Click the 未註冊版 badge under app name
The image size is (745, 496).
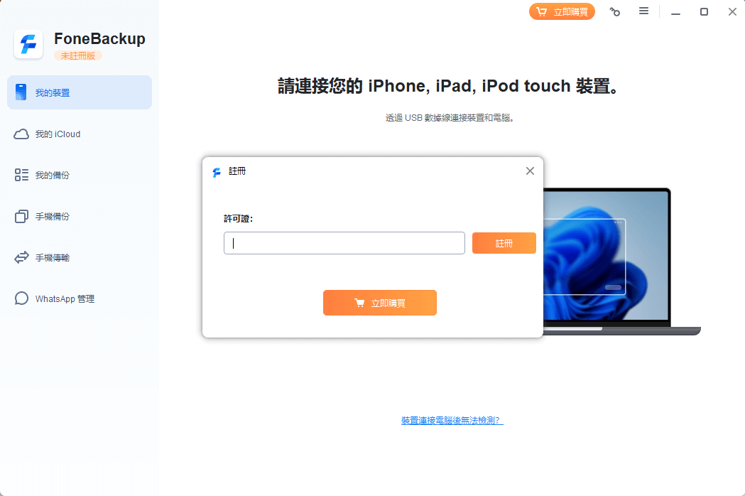click(78, 55)
